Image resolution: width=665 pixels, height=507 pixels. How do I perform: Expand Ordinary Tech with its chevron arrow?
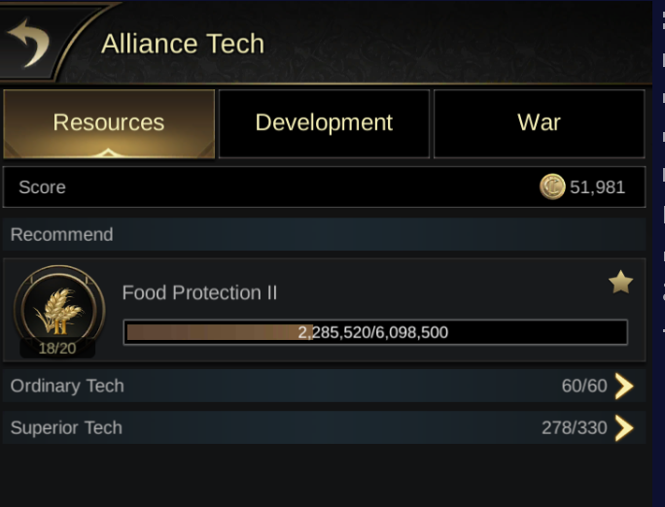tap(624, 386)
